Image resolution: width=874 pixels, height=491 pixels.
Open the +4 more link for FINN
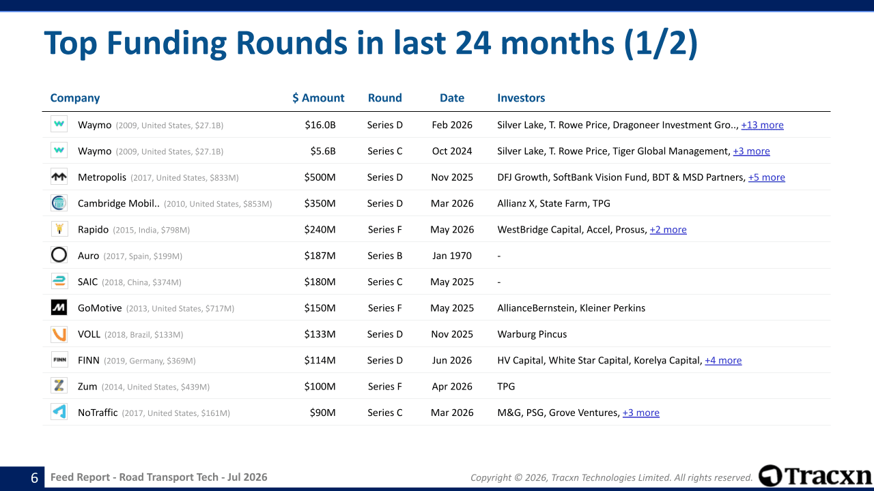pyautogui.click(x=723, y=361)
